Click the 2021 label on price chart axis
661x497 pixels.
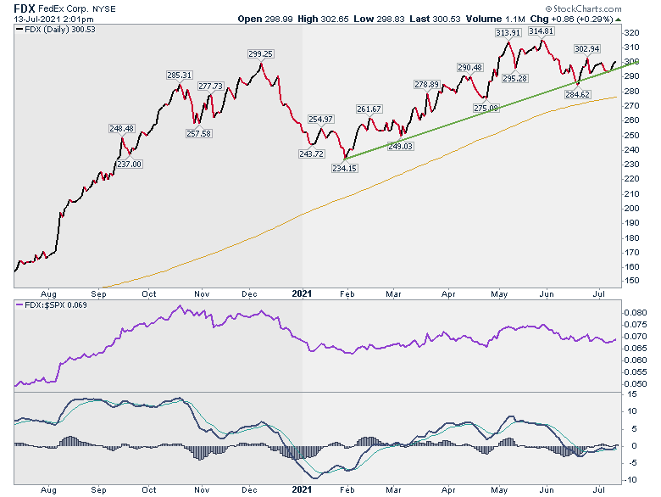(x=302, y=293)
